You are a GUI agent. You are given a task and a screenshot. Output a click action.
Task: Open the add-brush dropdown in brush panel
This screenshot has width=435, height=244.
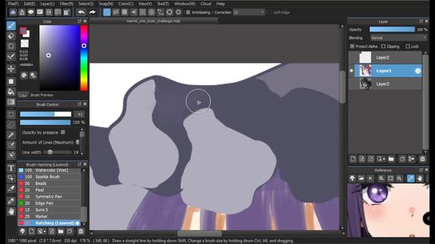click(x=45, y=232)
